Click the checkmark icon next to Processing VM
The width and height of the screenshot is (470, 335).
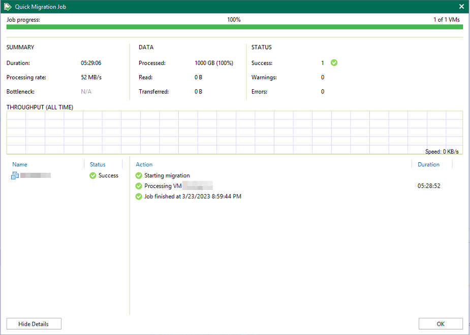[139, 186]
